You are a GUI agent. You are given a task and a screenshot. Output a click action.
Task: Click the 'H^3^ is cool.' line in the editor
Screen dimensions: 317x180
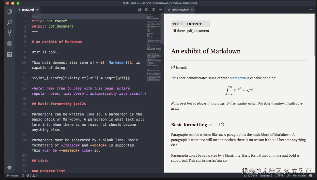tap(45, 52)
